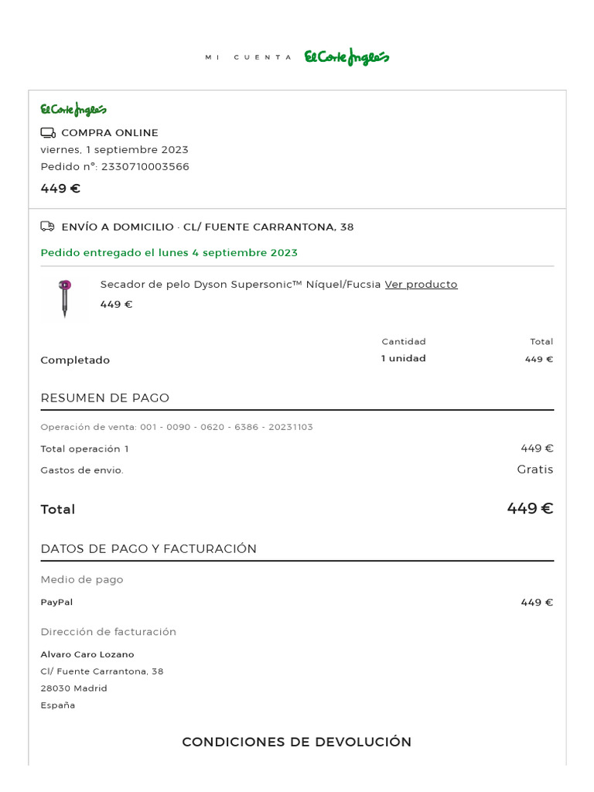Open the Dyson hair dryer thumbnail
Viewport: 594px width, 792px height.
coord(65,299)
